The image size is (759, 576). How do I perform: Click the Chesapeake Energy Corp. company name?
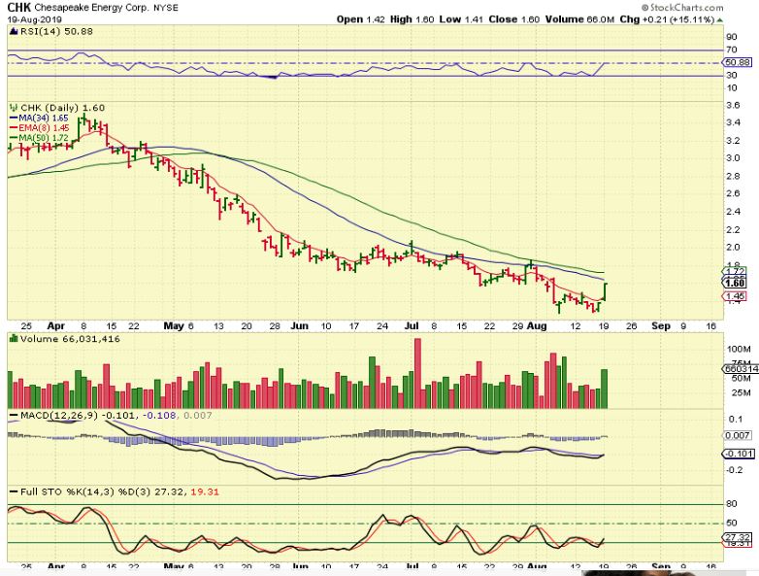91,8
